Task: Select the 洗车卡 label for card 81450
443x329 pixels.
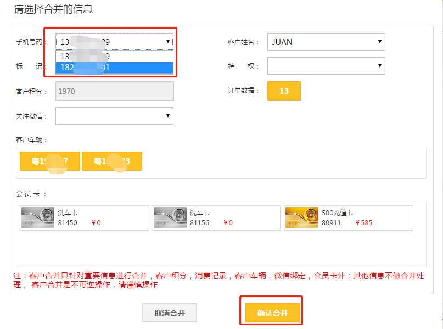Action: coord(68,213)
